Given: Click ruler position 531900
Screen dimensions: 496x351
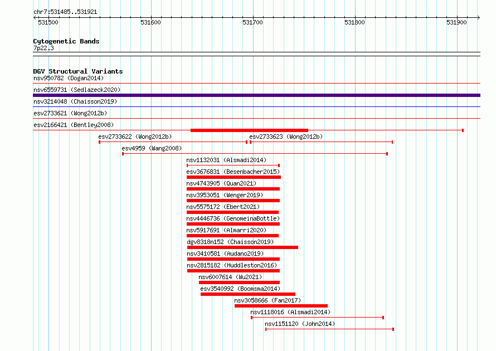Looking at the screenshot, I should (456, 22).
